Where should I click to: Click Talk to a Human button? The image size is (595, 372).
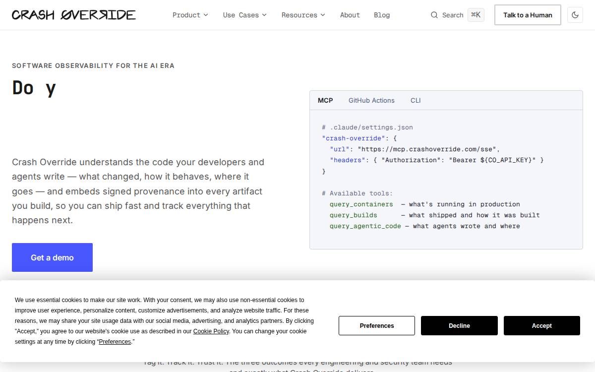click(528, 15)
